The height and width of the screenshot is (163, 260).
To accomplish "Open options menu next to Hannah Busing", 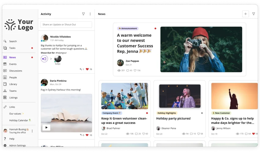I will (32, 131).
